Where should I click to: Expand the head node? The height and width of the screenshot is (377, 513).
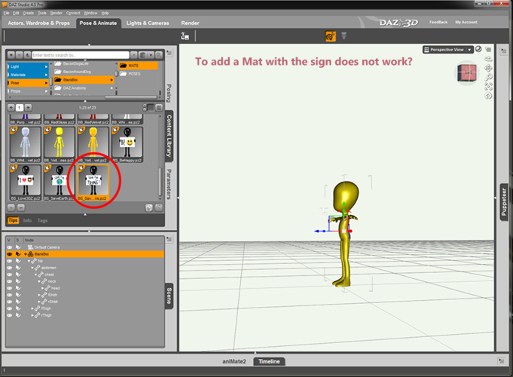click(x=42, y=288)
